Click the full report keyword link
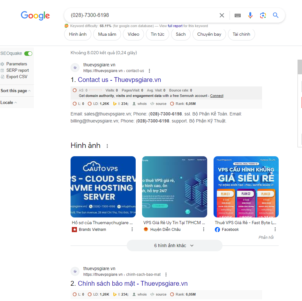Viewport: 302px width, 301px height. click(175, 26)
